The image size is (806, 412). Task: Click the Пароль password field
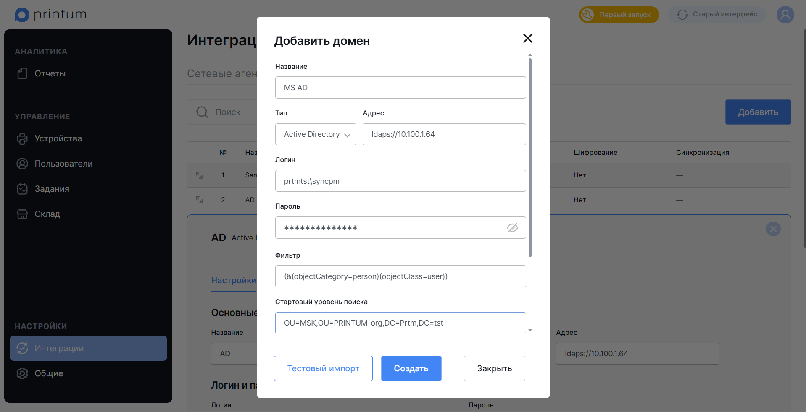[400, 227]
